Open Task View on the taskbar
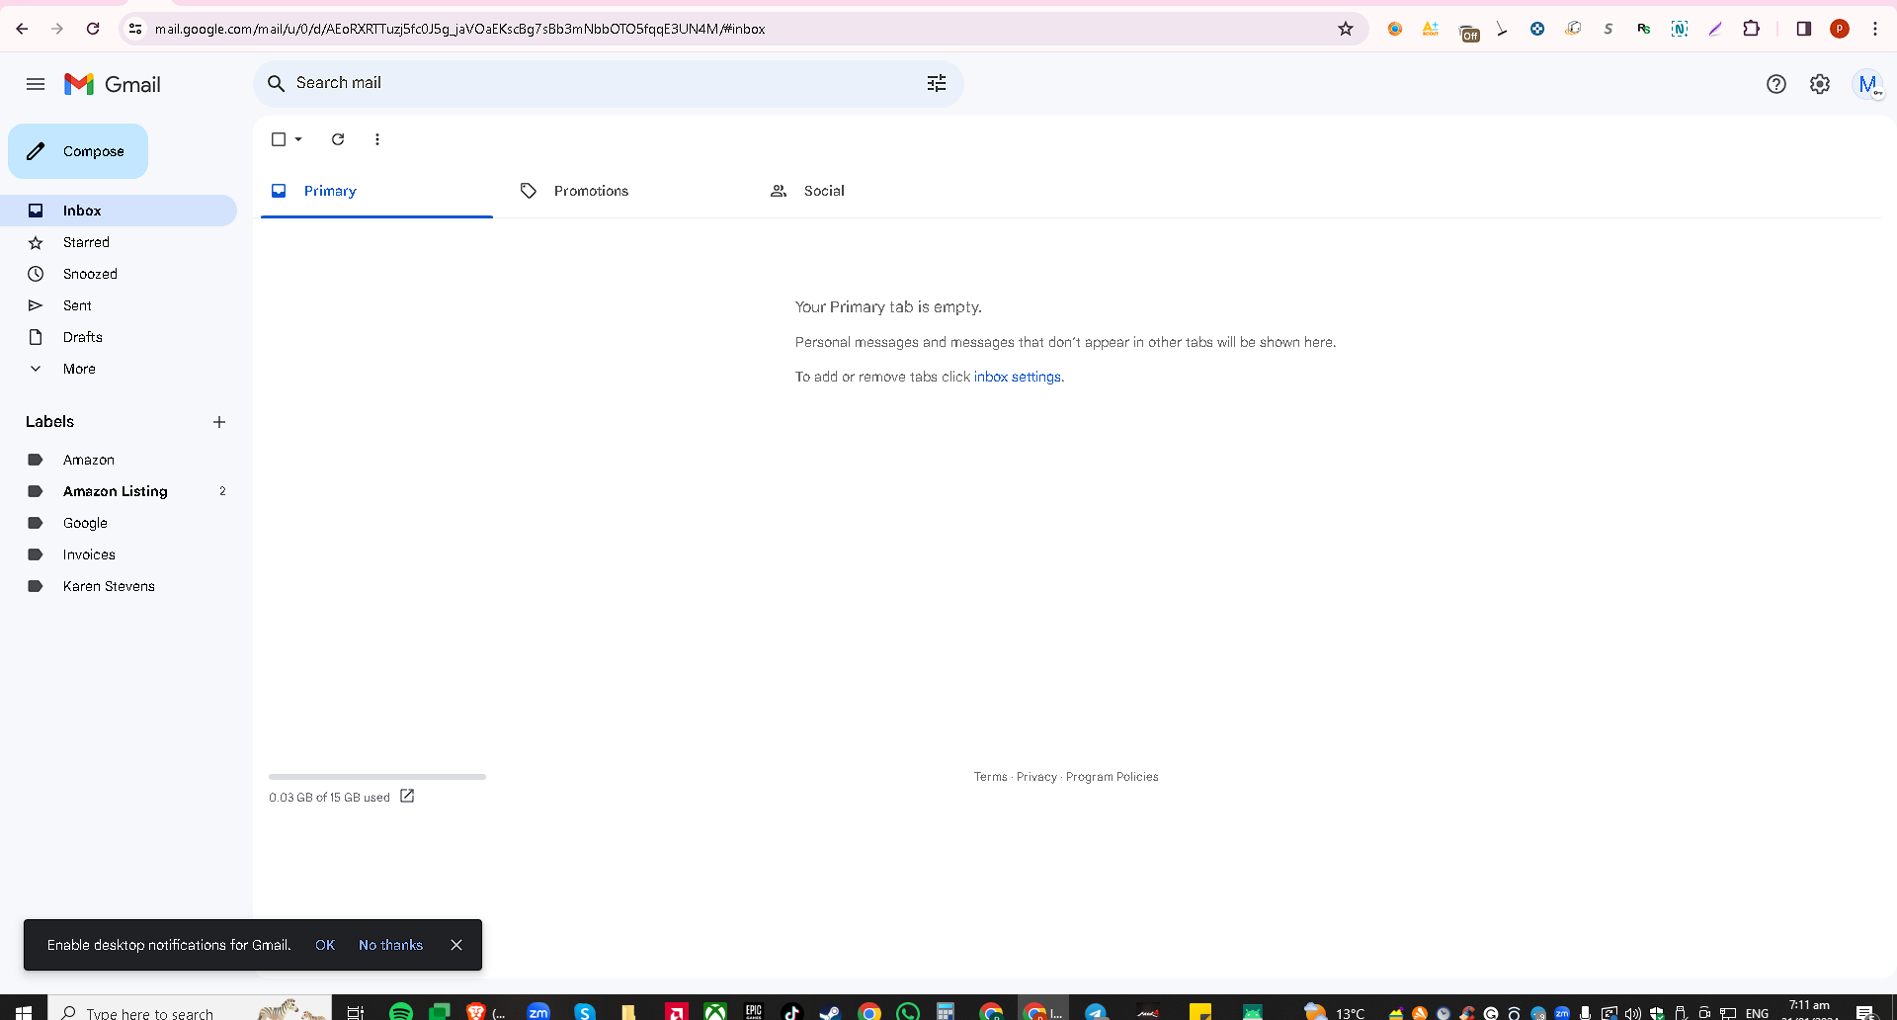1897x1020 pixels. [x=356, y=1010]
